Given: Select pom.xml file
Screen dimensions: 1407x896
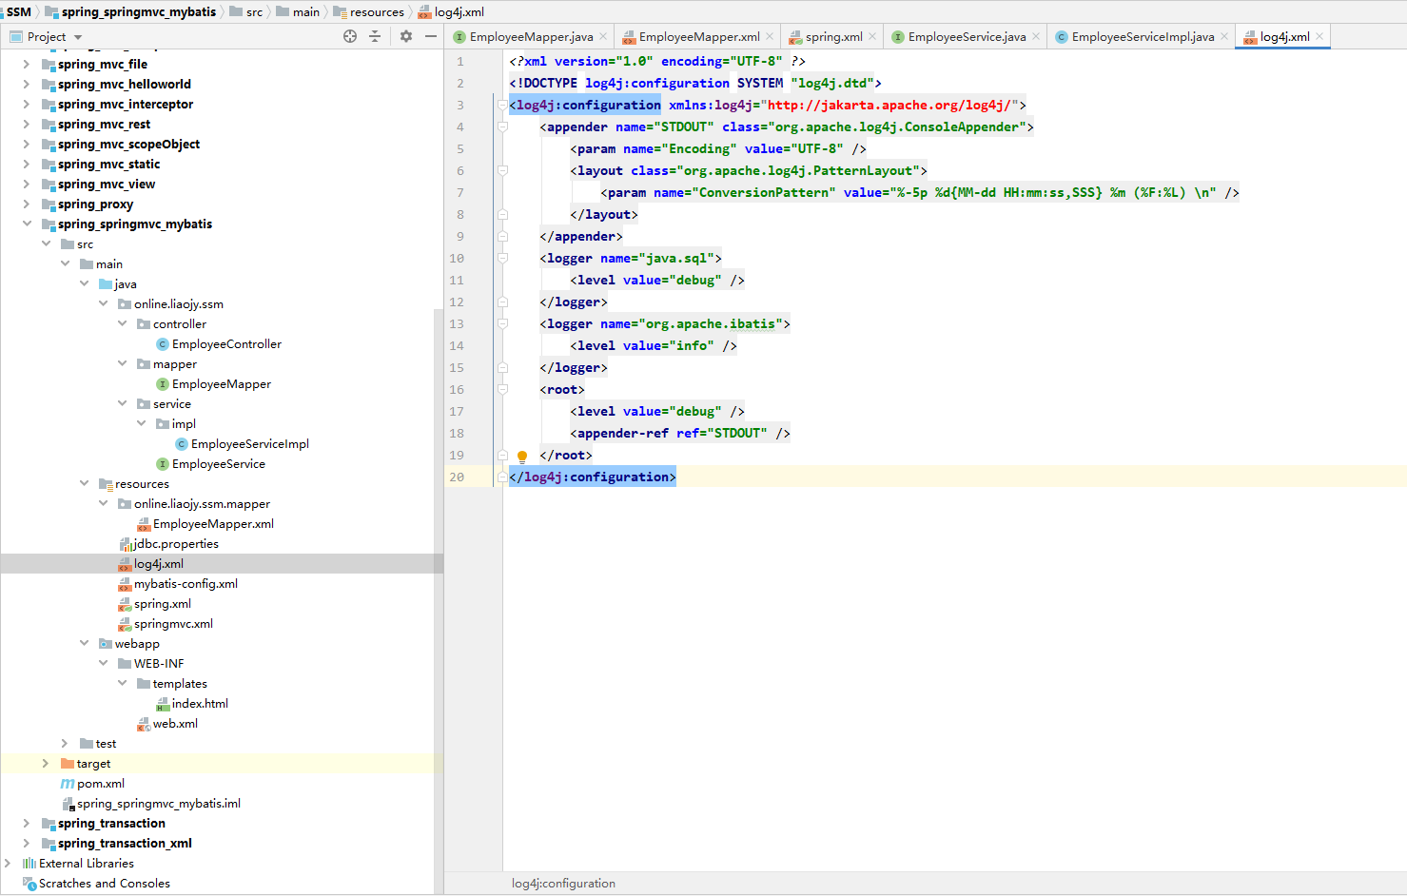Looking at the screenshot, I should click(101, 784).
